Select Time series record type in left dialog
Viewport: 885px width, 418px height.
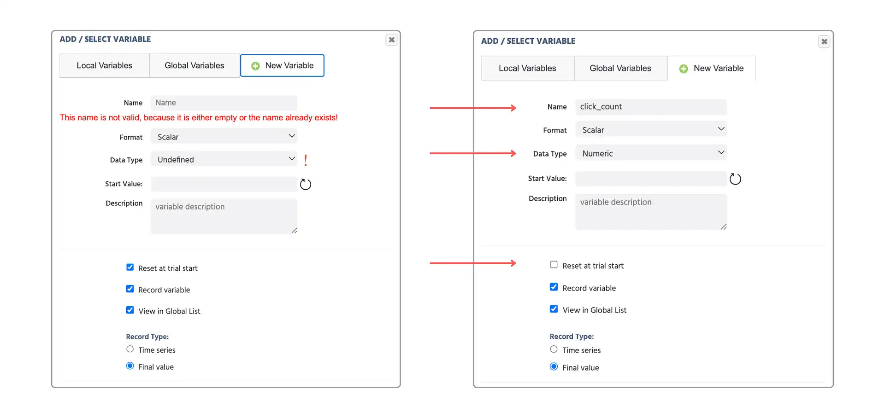(130, 349)
